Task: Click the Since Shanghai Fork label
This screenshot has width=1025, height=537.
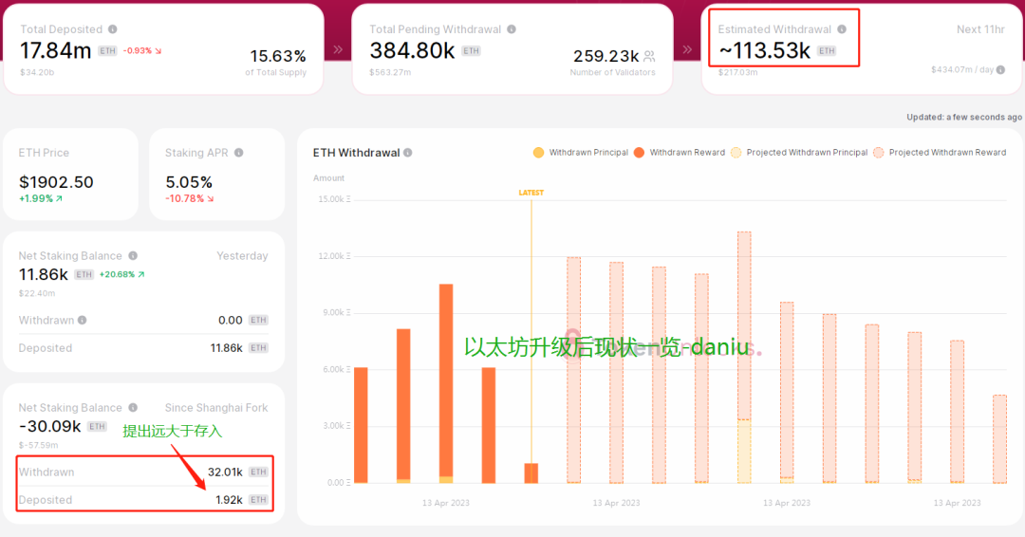Action: click(216, 408)
